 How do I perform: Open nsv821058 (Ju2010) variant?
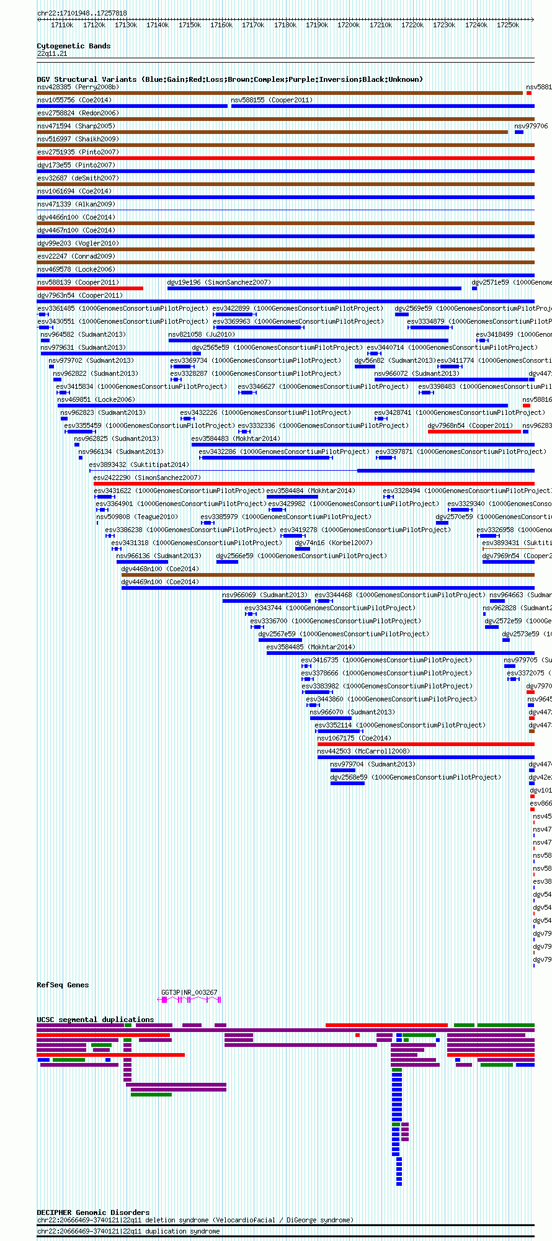coord(202,334)
